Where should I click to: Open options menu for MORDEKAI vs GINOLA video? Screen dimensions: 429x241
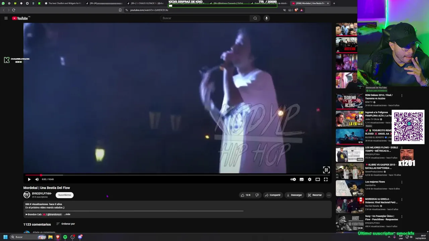tap(402, 200)
